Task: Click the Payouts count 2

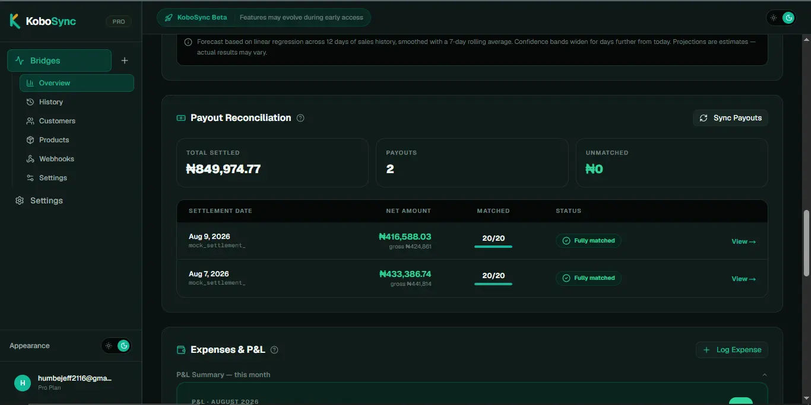Action: [x=390, y=169]
